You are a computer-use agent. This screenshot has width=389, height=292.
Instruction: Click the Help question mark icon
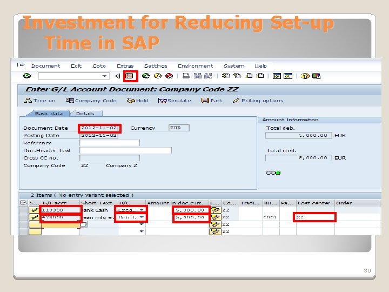tap(305, 76)
